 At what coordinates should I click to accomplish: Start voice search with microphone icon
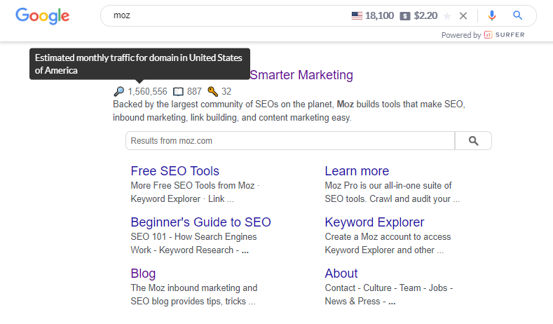point(492,15)
